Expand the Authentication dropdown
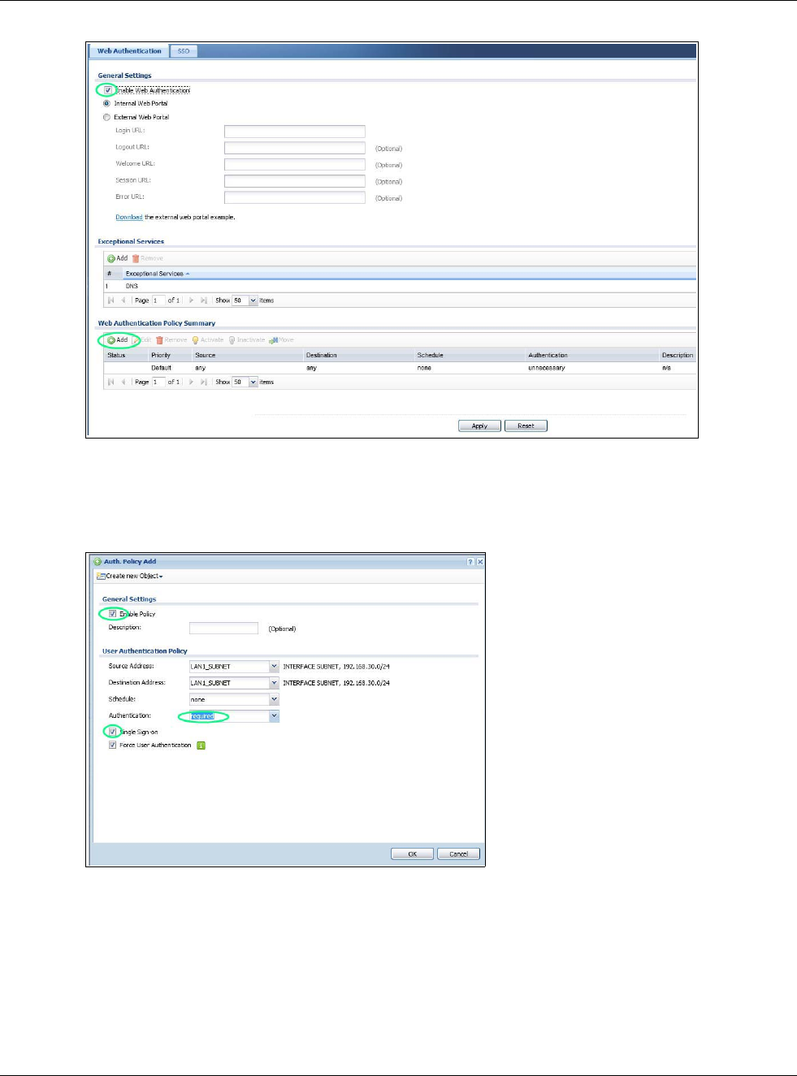The height and width of the screenshot is (1076, 797). [x=274, y=716]
